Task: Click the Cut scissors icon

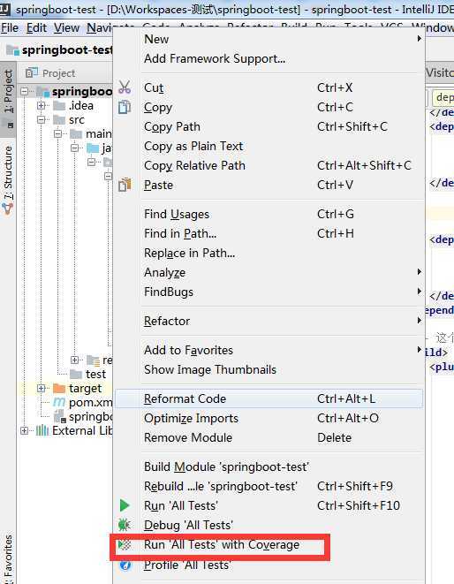Action: coord(125,87)
